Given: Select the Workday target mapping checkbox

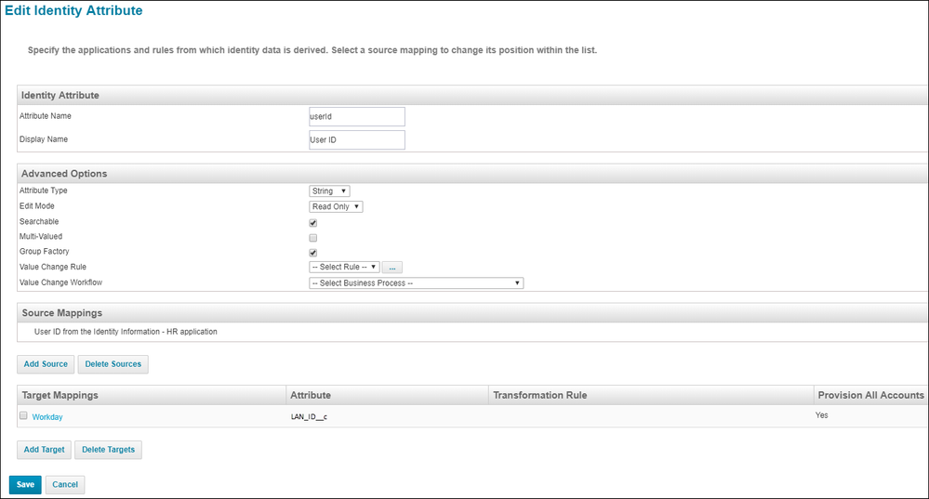Looking at the screenshot, I should coord(24,416).
